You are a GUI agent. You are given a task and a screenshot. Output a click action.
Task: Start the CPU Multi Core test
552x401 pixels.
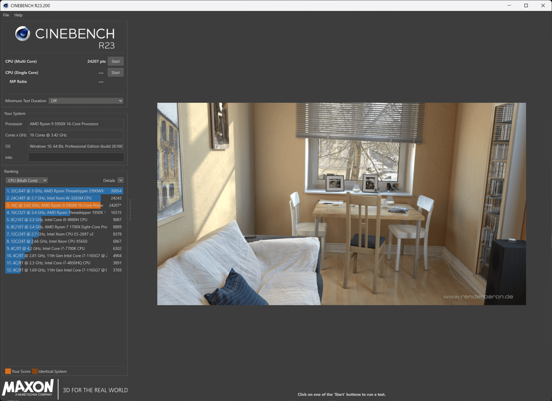pyautogui.click(x=116, y=61)
